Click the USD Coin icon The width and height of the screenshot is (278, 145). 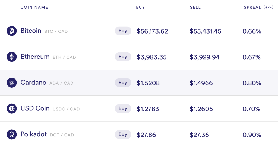pos(12,108)
